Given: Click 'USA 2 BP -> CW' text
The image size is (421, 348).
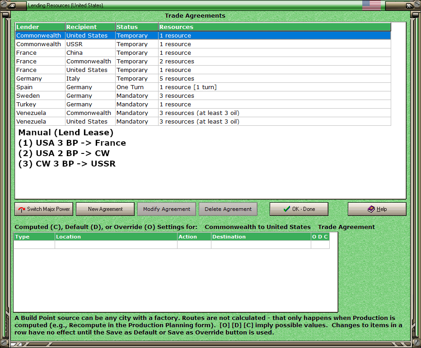Looking at the screenshot, I should (72, 153).
